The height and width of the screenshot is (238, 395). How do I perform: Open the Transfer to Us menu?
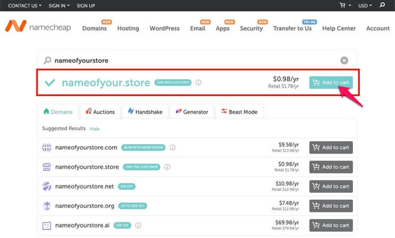point(293,28)
